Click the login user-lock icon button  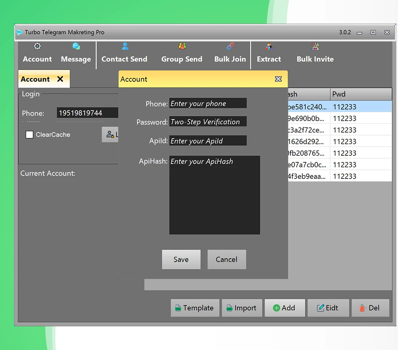point(110,134)
